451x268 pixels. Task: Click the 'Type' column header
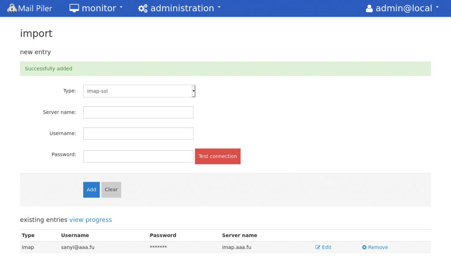[28, 235]
